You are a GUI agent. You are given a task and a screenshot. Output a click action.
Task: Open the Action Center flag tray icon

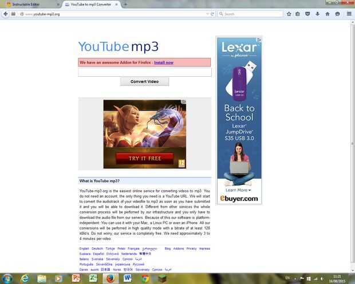click(x=302, y=279)
